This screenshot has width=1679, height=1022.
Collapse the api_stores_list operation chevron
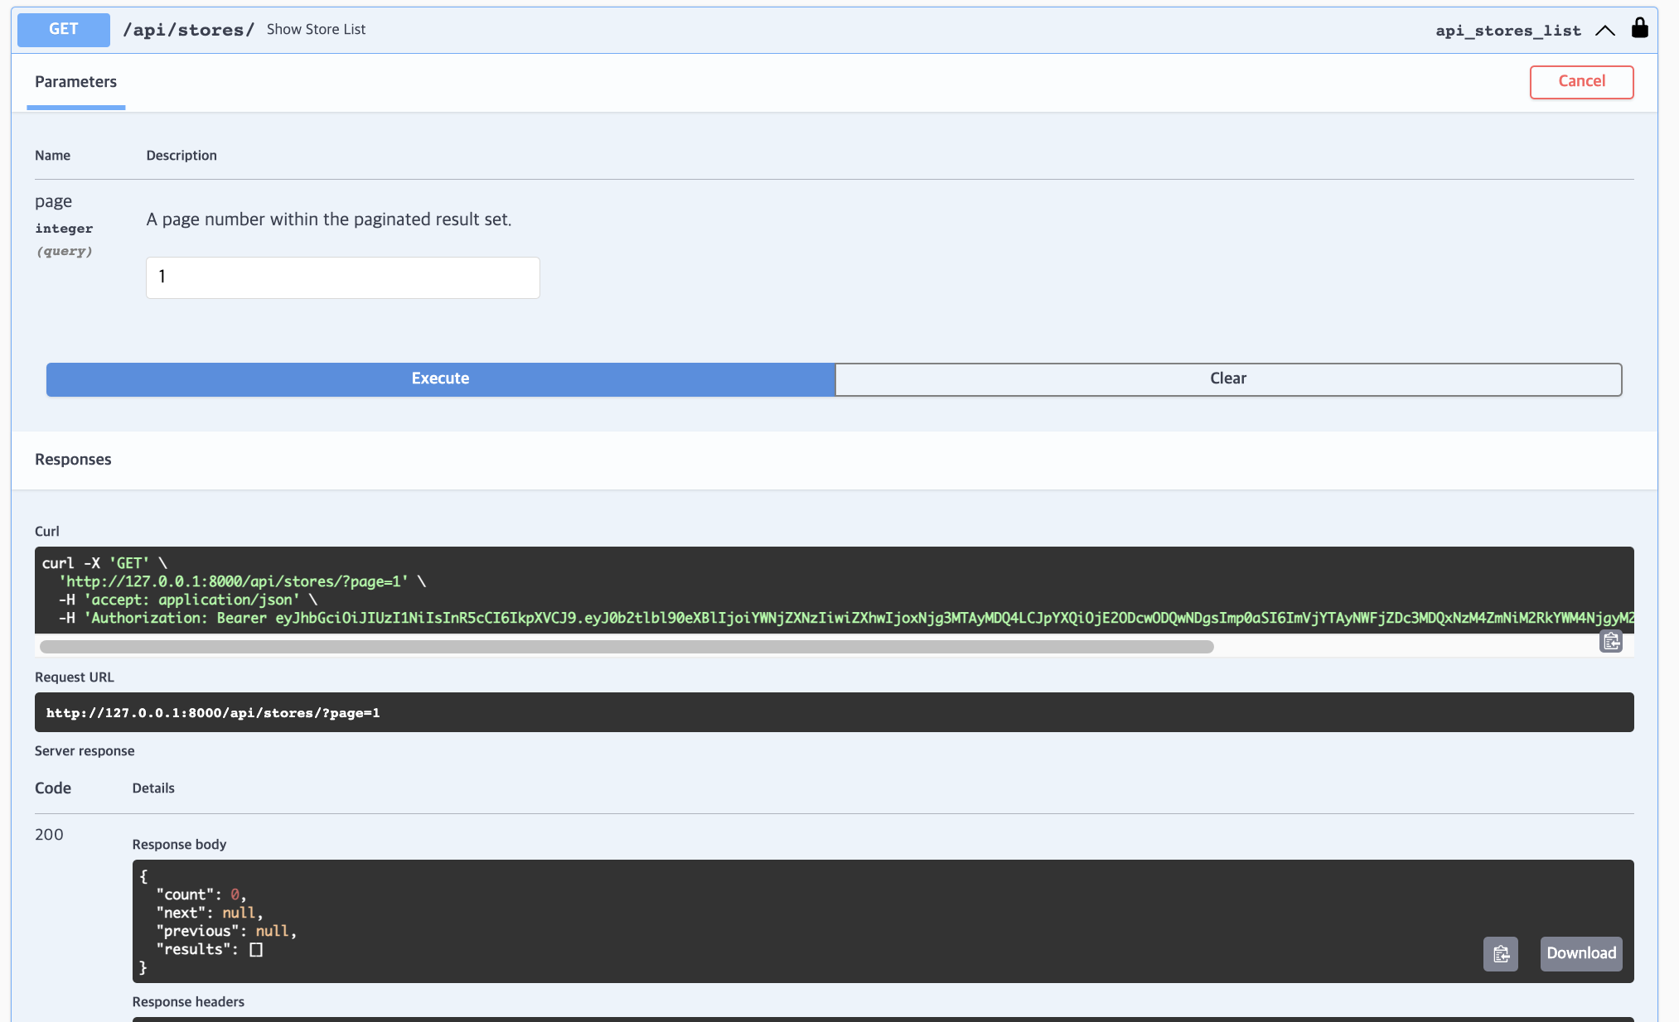[x=1605, y=31]
